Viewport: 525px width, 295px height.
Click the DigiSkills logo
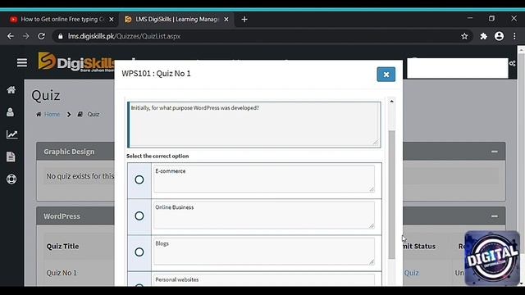pos(76,62)
